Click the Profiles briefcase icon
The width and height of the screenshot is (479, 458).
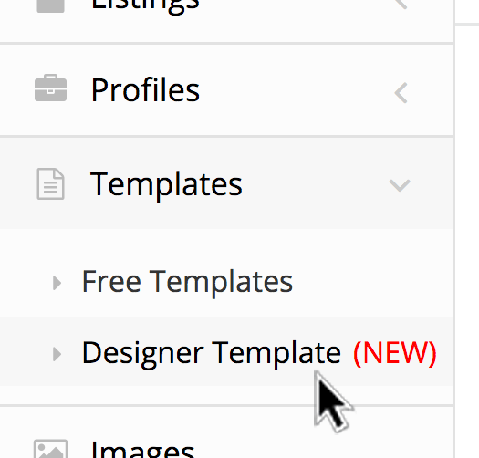pyautogui.click(x=51, y=88)
